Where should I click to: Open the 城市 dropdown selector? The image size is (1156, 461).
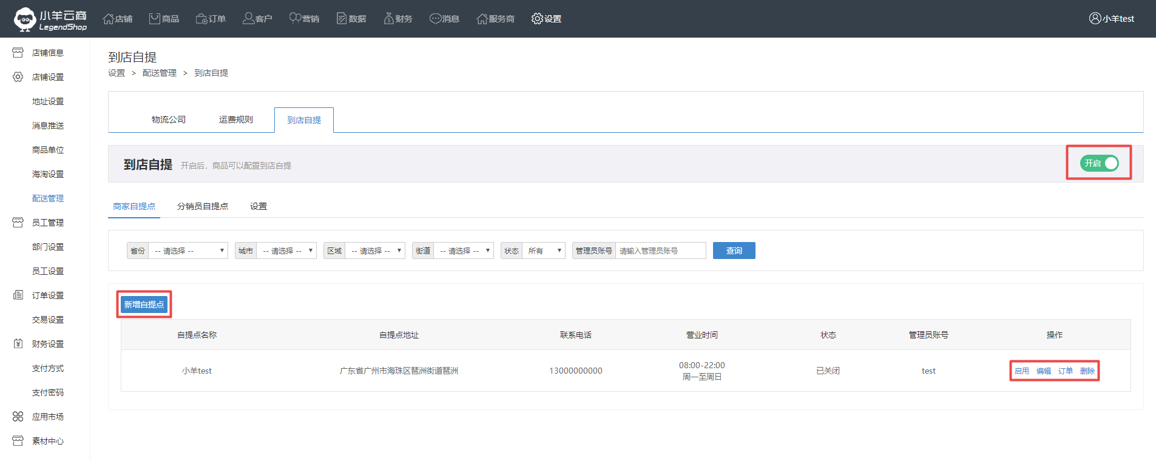pyautogui.click(x=286, y=251)
